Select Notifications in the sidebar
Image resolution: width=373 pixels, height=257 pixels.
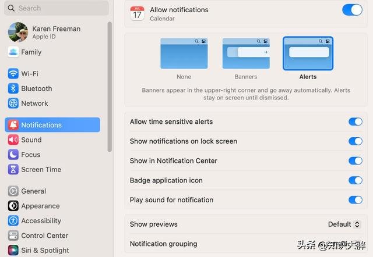[52, 125]
